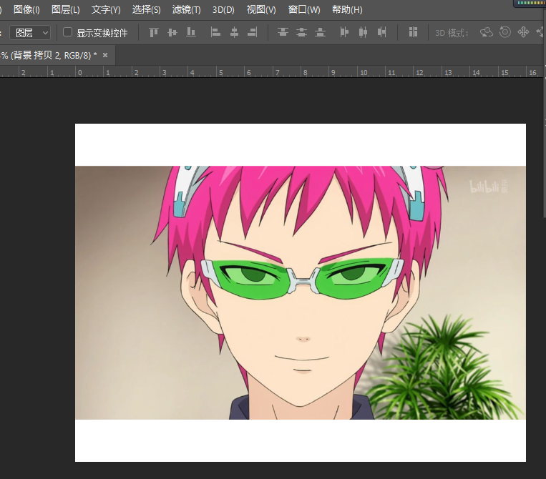The width and height of the screenshot is (546, 479).
Task: Click Align right edges icon
Action: 253,33
